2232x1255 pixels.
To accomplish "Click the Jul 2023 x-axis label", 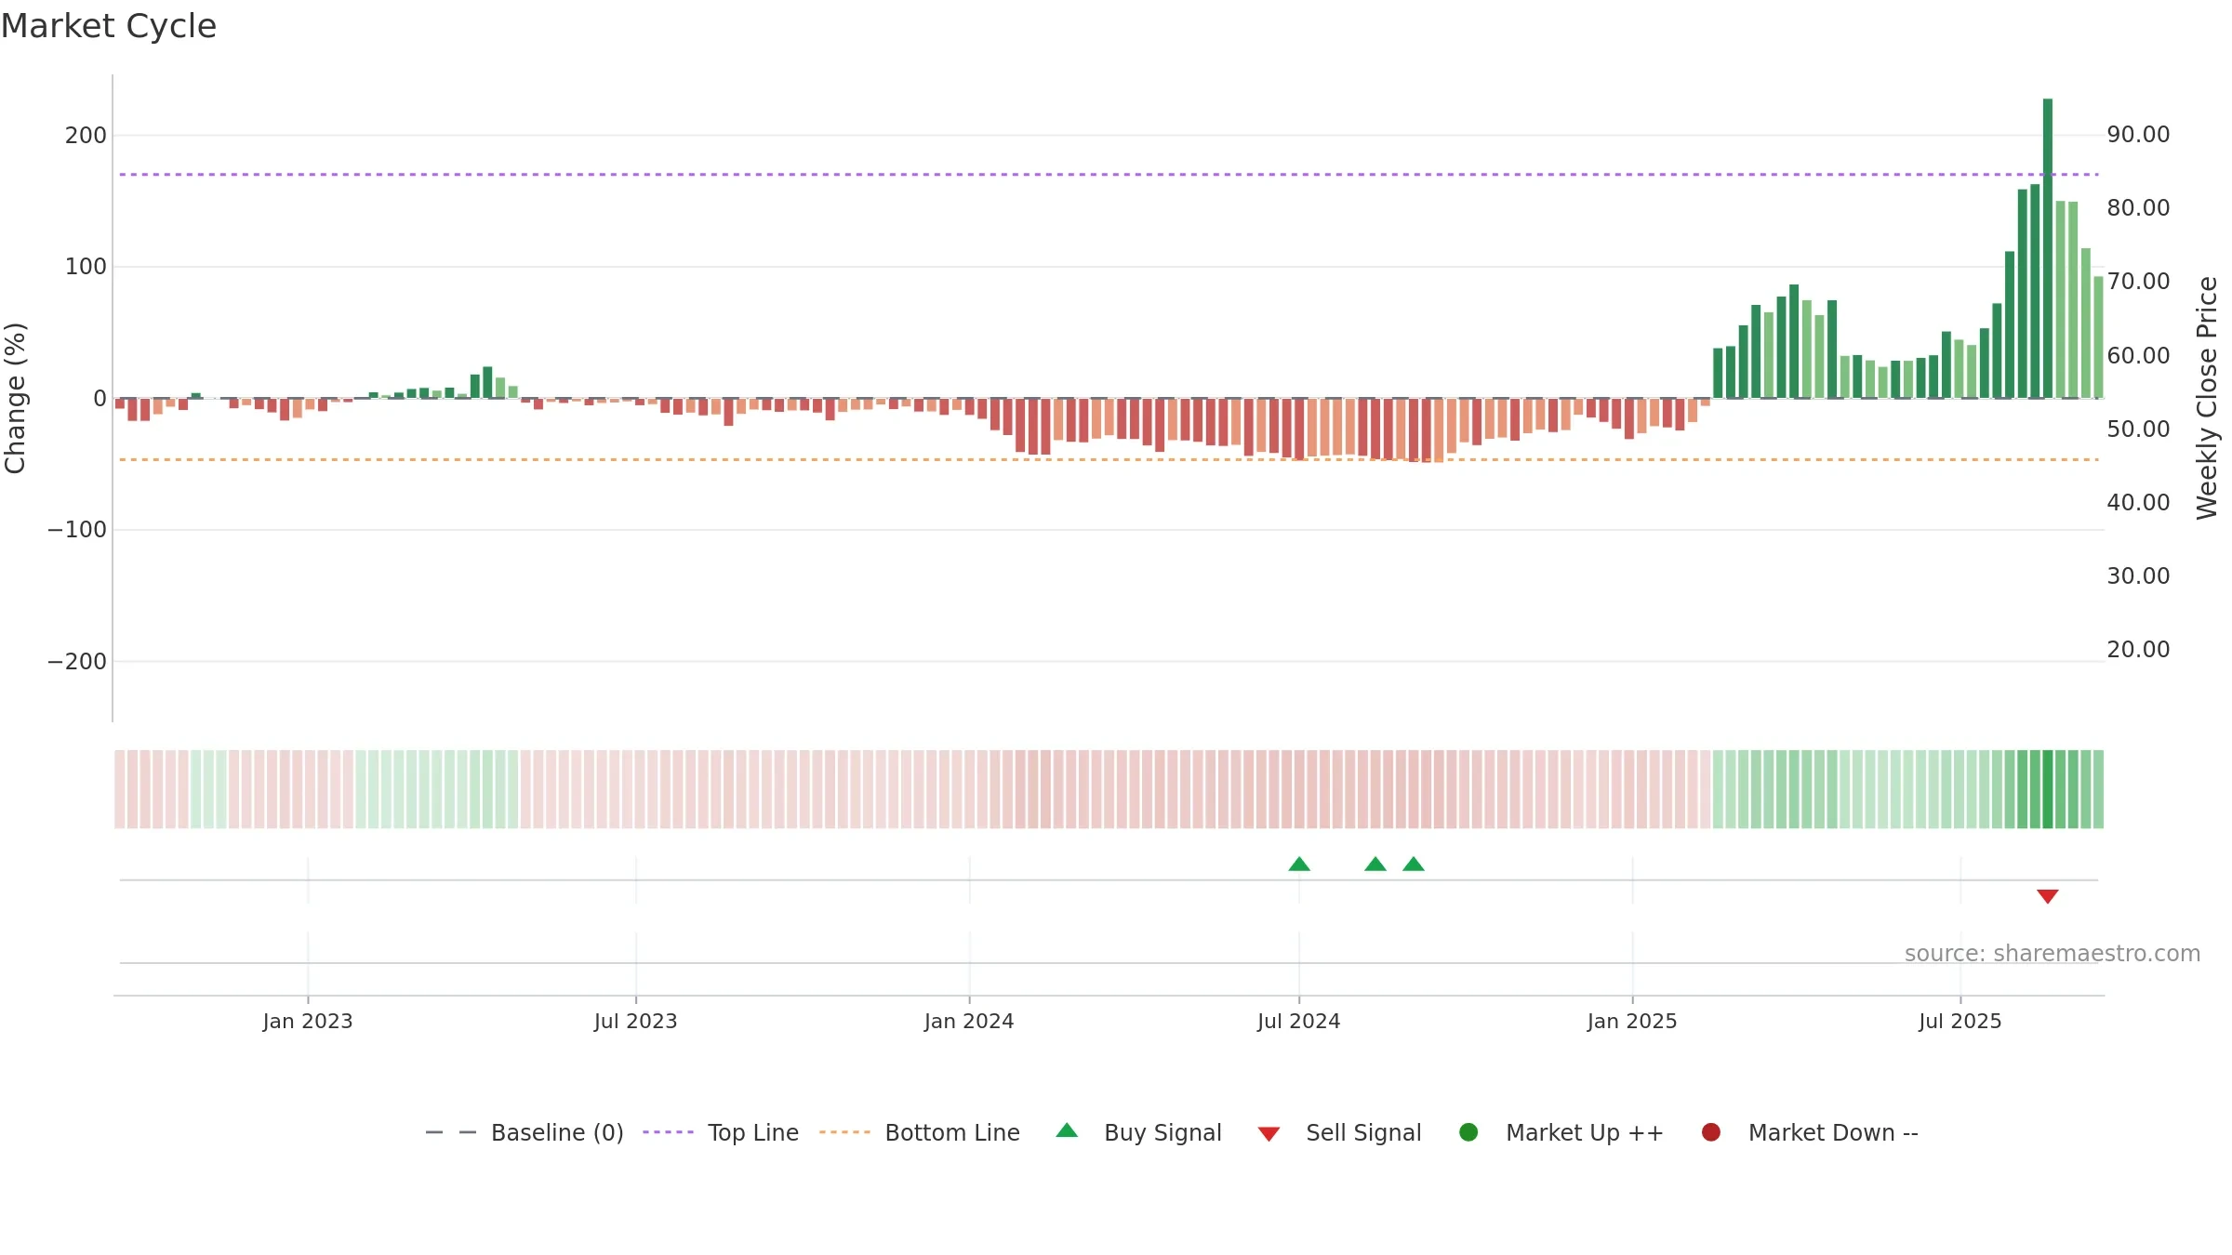I will click(636, 1022).
